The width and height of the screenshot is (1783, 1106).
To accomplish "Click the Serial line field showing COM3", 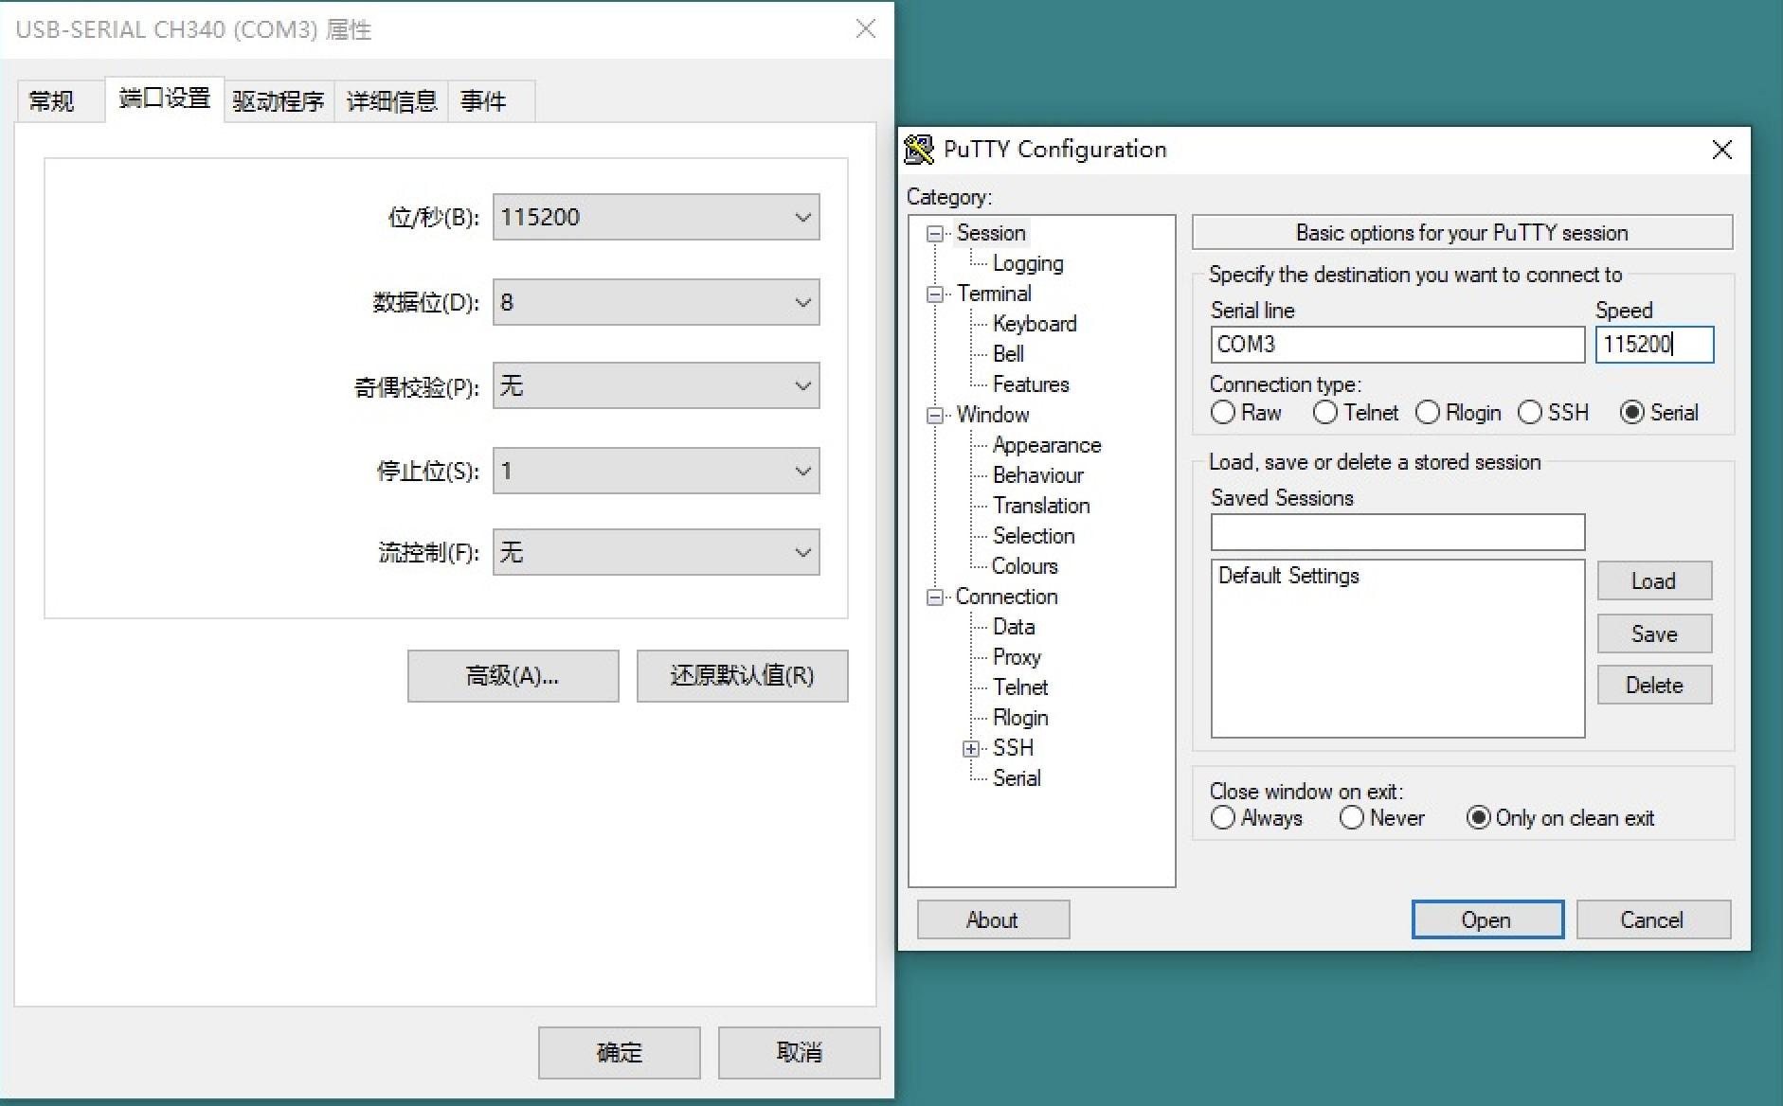I will pyautogui.click(x=1397, y=345).
